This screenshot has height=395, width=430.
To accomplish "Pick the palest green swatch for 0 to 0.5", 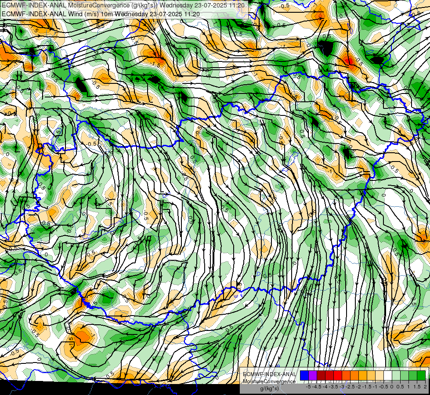I will [396, 376].
